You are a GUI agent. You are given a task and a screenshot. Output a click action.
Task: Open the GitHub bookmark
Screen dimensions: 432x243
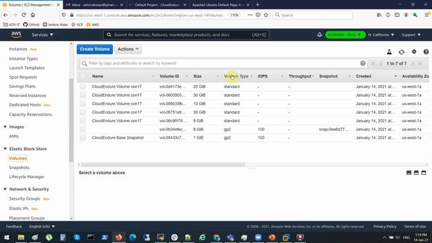point(31,24)
